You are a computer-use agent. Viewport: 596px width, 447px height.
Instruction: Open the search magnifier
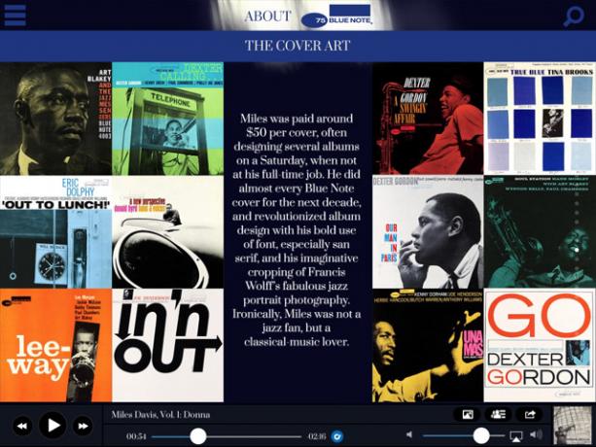point(574,17)
